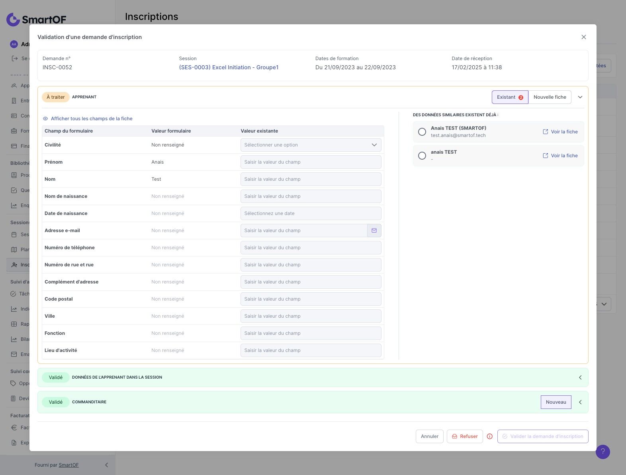Click Valider la demande d'inscription
Screen dimensions: 626x475
click(543, 436)
